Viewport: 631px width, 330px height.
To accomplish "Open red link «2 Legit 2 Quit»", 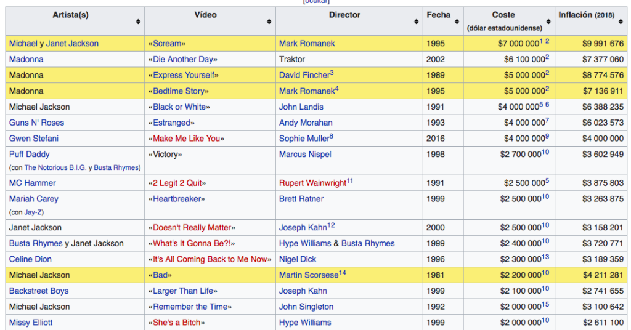I will tap(177, 183).
